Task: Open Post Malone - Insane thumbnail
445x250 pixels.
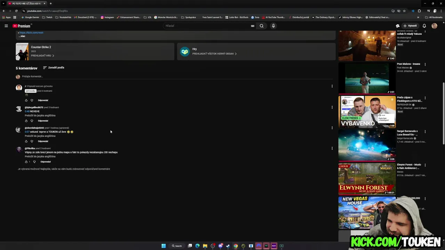Action: pos(367,78)
